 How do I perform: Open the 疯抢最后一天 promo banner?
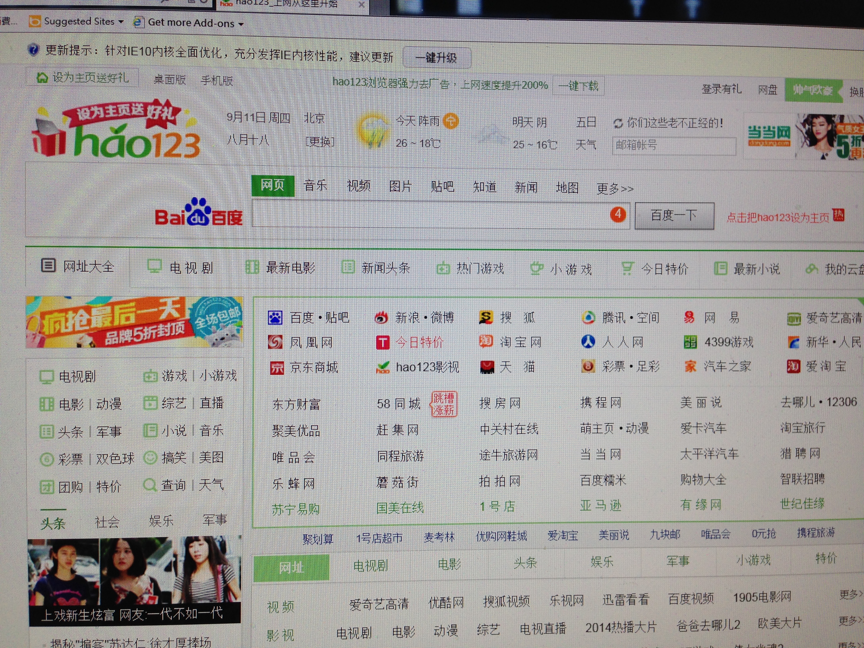(134, 322)
